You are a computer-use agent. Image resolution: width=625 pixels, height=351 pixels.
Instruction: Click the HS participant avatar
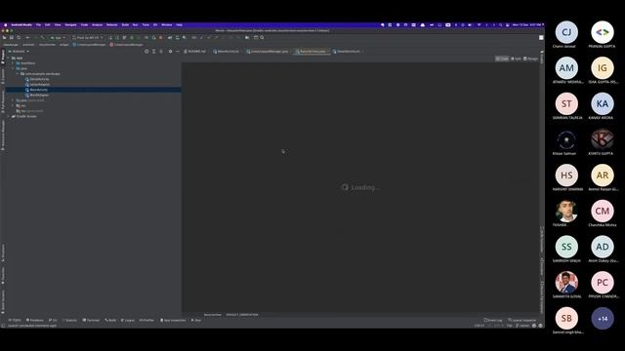(x=566, y=175)
